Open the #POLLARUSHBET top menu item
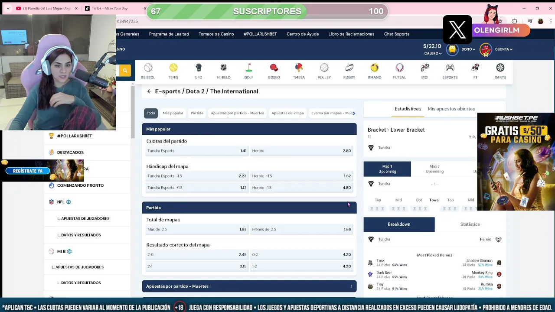555x312 pixels. (260, 34)
